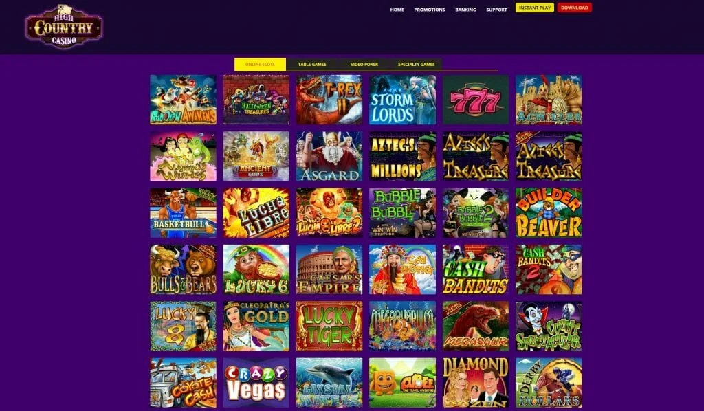
Task: Select the Builder Beaver game tile
Action: tap(549, 212)
